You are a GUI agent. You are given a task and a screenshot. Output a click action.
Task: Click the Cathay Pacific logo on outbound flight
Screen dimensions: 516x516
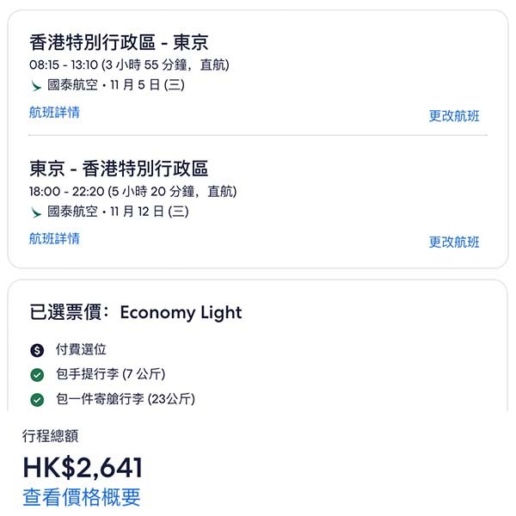point(36,86)
